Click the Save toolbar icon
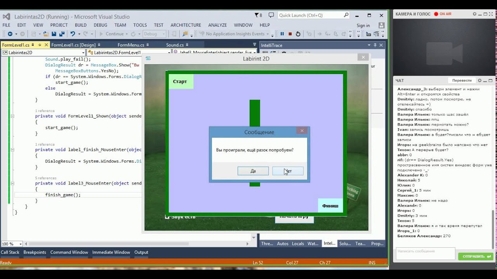Image resolution: width=497 pixels, height=279 pixels. 54,34
